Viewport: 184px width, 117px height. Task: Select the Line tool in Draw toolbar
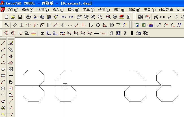pos(3,43)
